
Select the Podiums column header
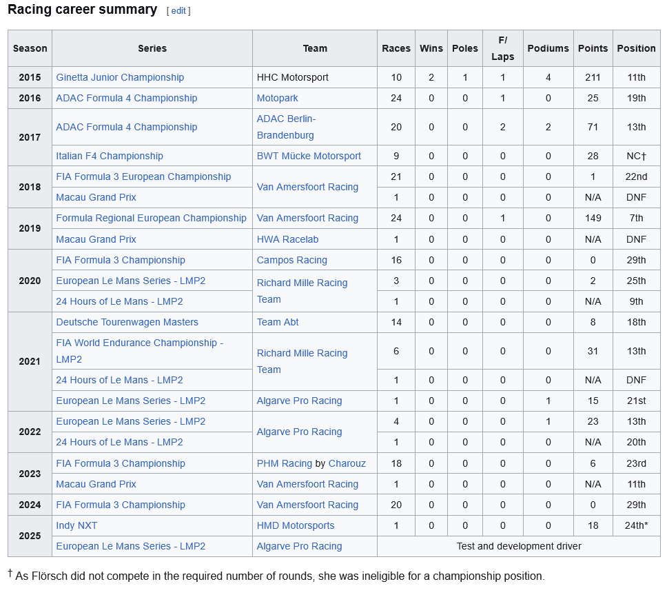548,48
